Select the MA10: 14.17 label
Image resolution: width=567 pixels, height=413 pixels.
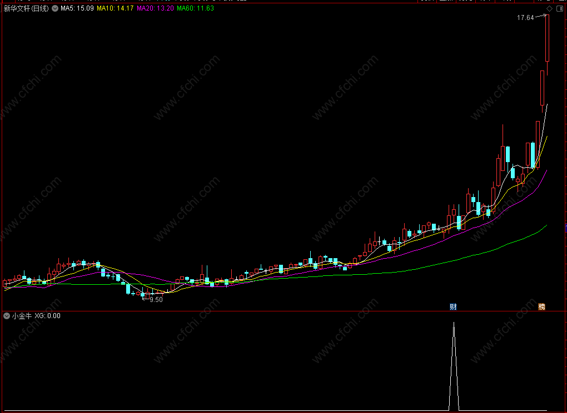click(x=116, y=8)
